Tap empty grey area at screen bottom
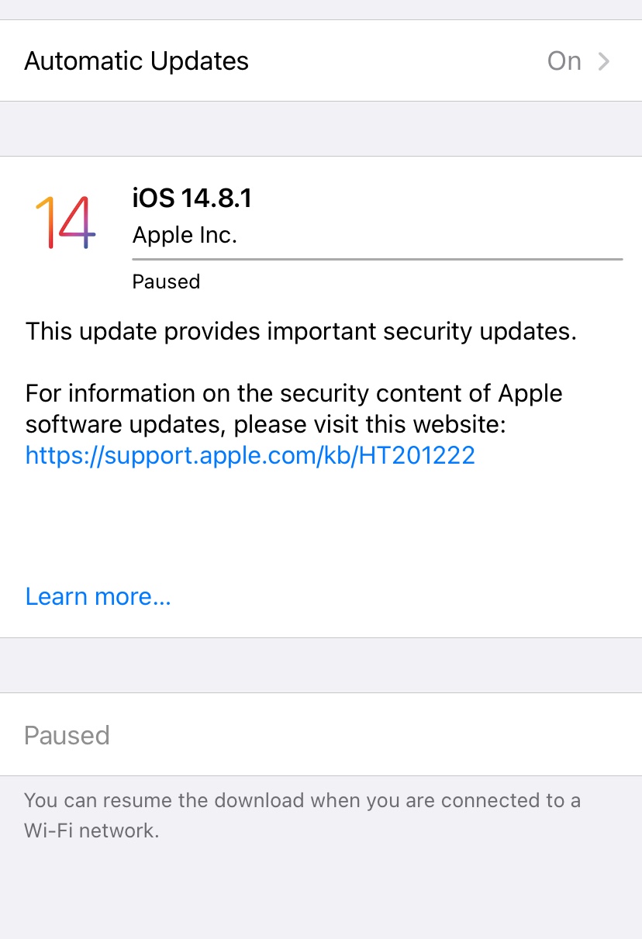642x939 pixels. coord(321,892)
